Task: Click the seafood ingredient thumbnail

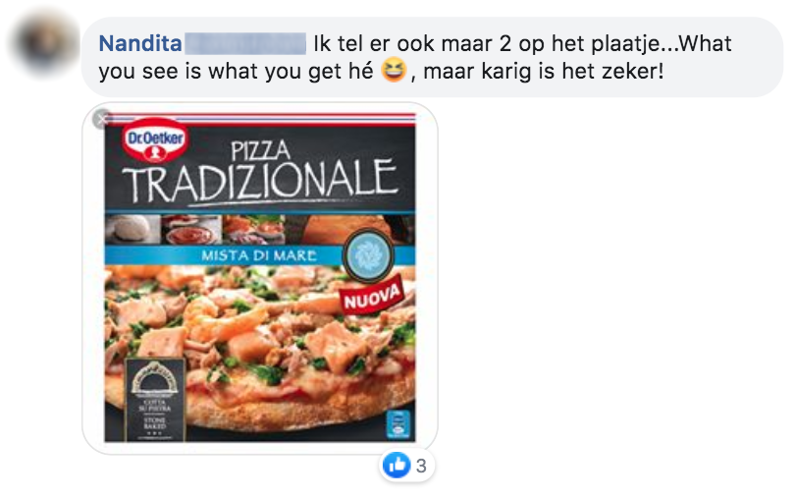Action: (x=254, y=230)
